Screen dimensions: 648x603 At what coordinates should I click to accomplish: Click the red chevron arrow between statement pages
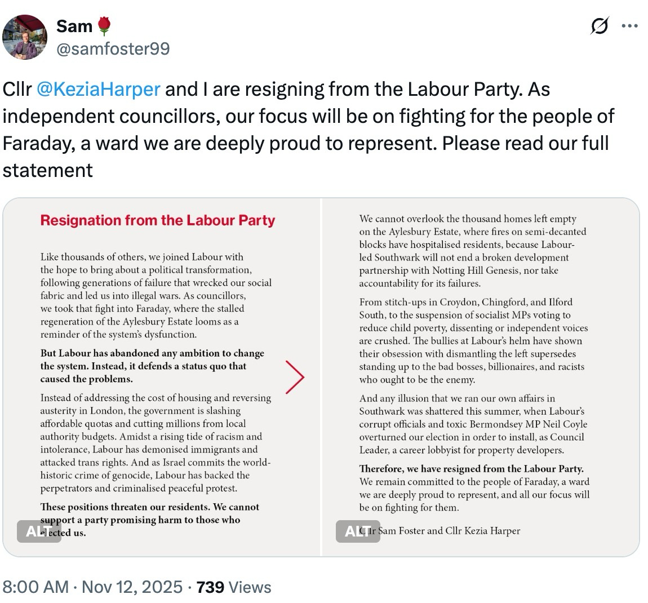click(295, 377)
